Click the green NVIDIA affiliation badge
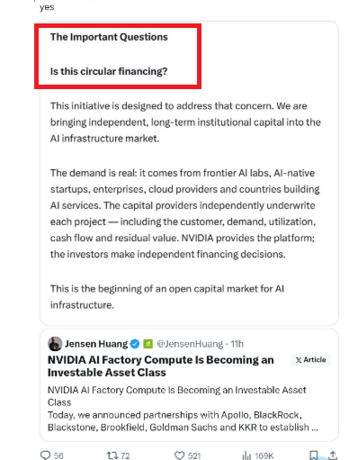349x460 pixels. [148, 344]
